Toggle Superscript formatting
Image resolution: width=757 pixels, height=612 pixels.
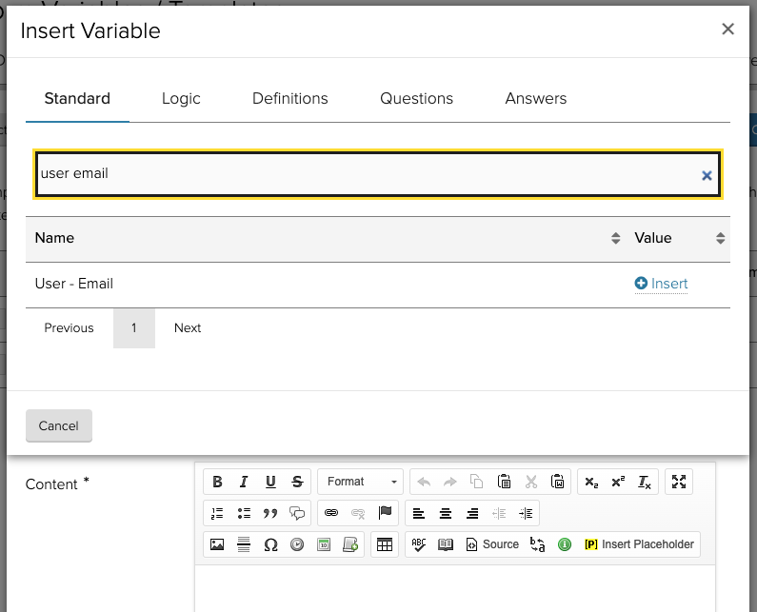pyautogui.click(x=618, y=482)
